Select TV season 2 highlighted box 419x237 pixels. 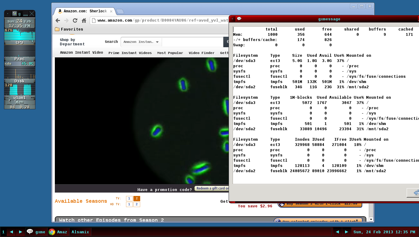137,198
